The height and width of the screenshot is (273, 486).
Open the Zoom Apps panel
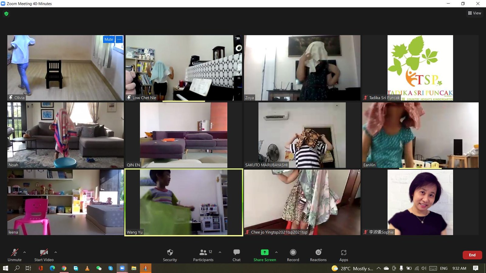(x=344, y=255)
